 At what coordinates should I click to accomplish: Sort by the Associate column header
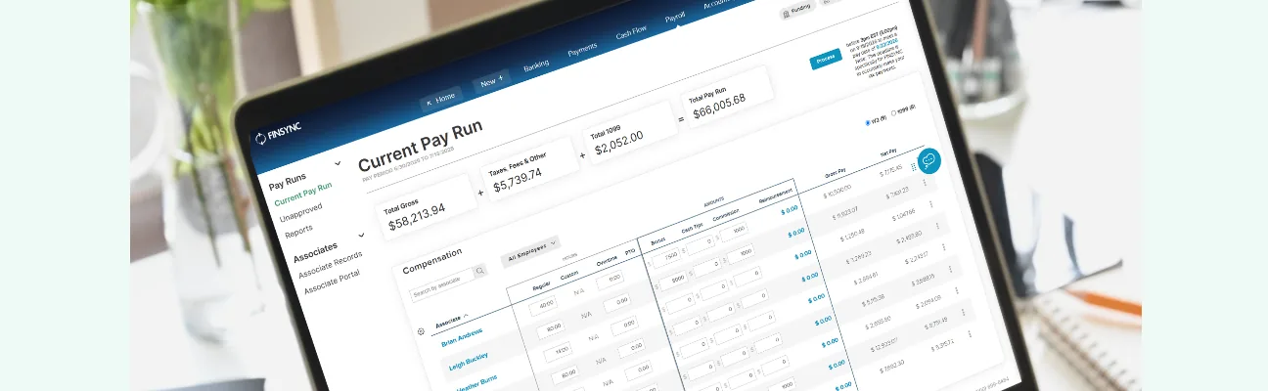point(450,320)
